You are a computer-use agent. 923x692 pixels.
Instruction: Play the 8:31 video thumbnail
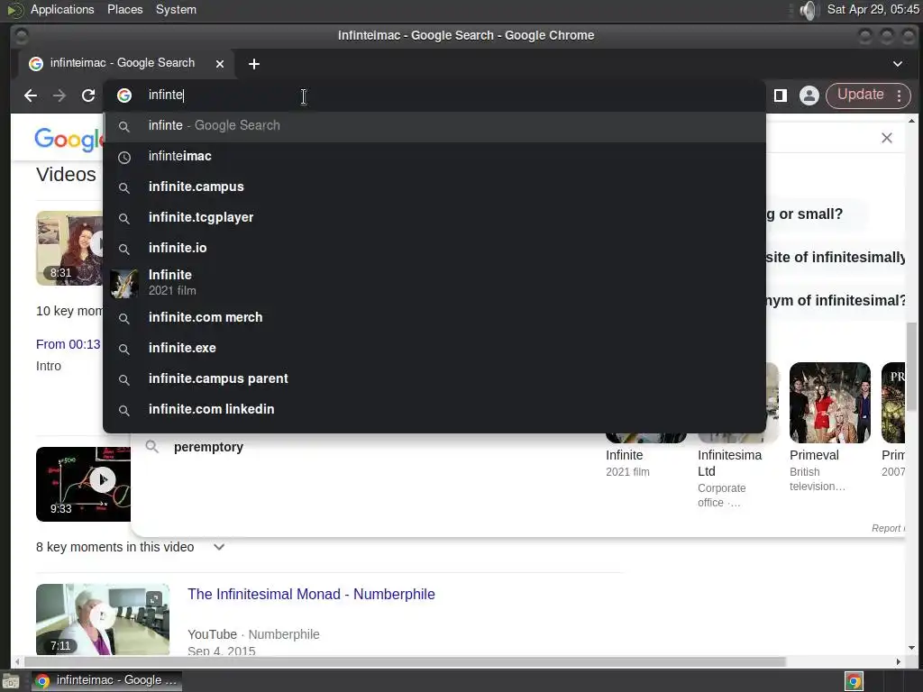click(69, 248)
